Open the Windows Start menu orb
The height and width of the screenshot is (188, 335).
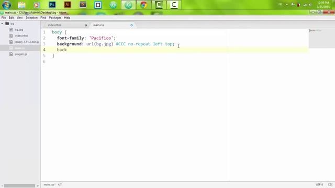7,5
